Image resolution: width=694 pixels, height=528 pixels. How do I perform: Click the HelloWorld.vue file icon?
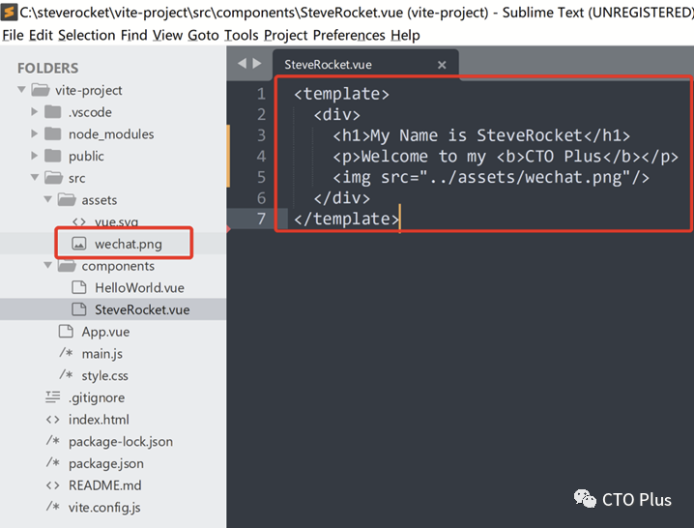click(79, 288)
